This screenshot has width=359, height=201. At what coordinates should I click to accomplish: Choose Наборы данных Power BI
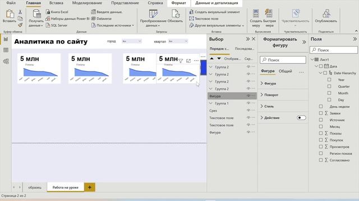point(67,18)
